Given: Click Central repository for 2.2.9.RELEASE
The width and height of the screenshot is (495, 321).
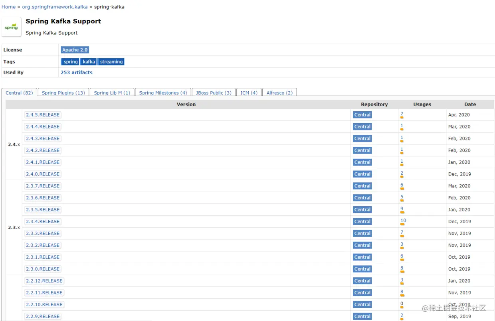Looking at the screenshot, I should point(362,316).
